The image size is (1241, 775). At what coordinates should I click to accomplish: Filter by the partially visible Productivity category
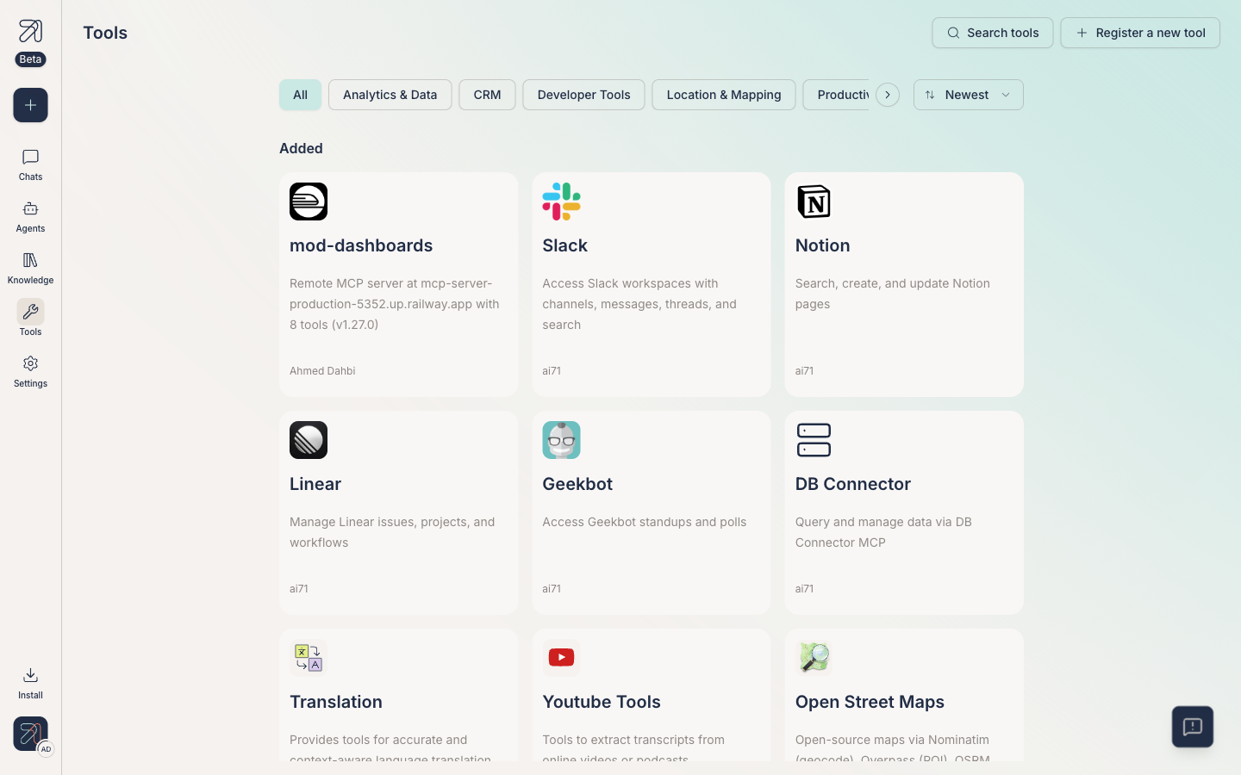point(838,95)
